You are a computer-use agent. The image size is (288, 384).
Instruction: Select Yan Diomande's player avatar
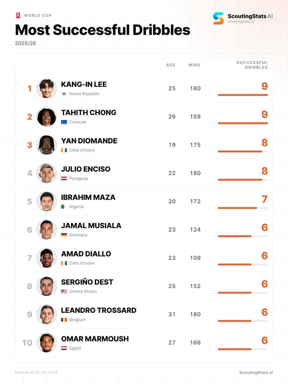[46, 145]
